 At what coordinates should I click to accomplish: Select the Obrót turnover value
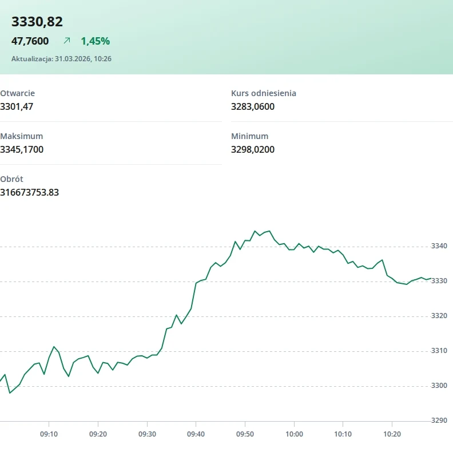coord(30,192)
